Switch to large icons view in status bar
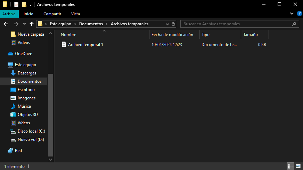 point(298,166)
